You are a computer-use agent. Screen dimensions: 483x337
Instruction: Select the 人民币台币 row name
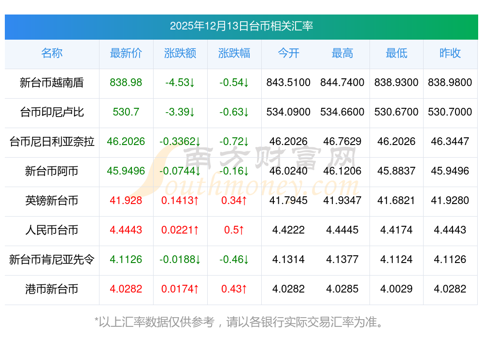(52, 230)
